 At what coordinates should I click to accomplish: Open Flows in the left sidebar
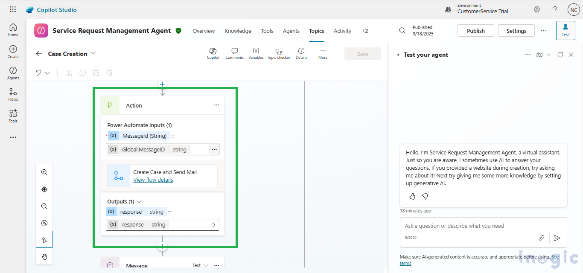tap(13, 94)
